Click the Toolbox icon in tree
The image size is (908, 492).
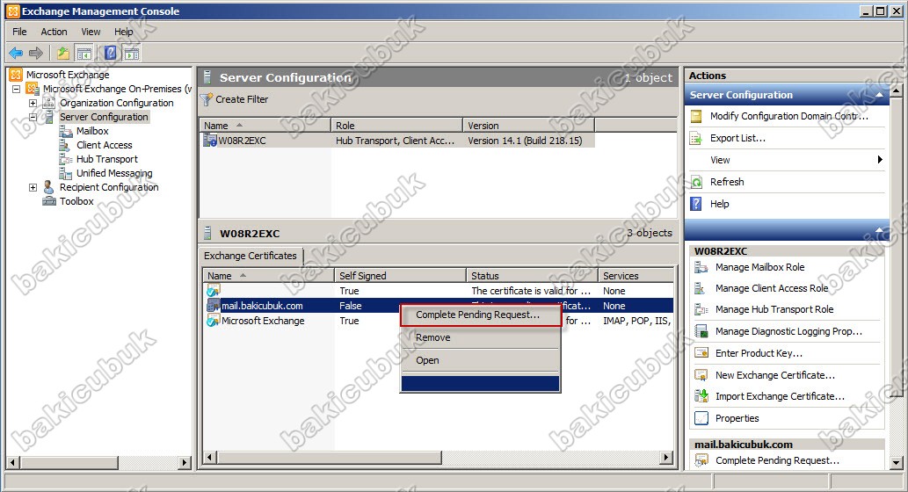50,201
